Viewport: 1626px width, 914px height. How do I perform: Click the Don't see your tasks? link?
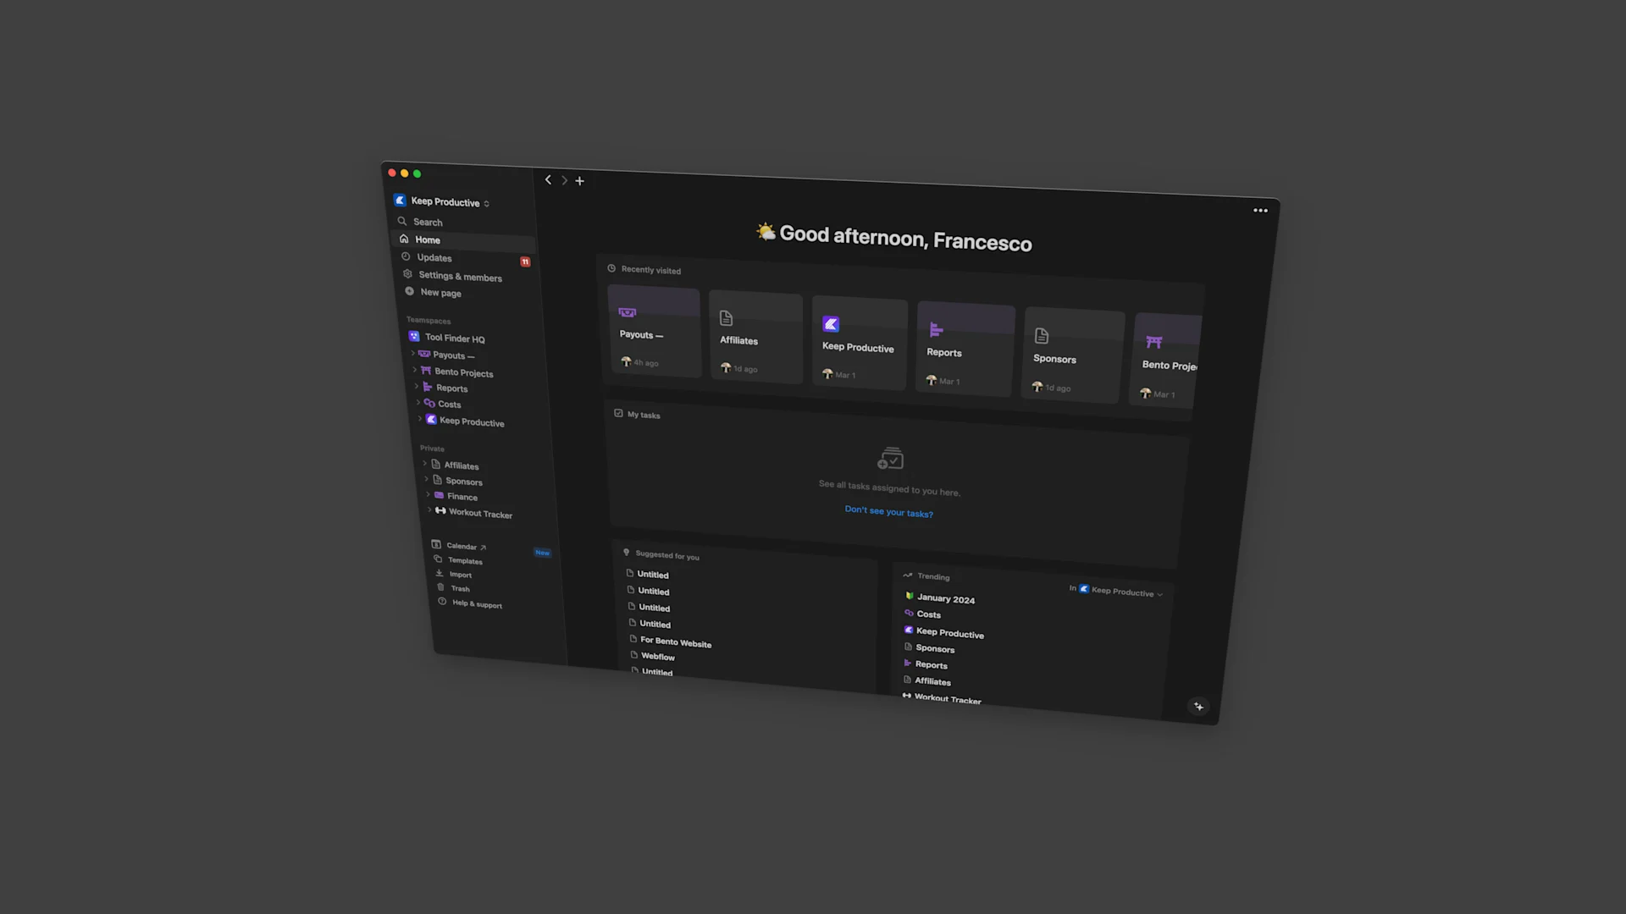click(888, 512)
